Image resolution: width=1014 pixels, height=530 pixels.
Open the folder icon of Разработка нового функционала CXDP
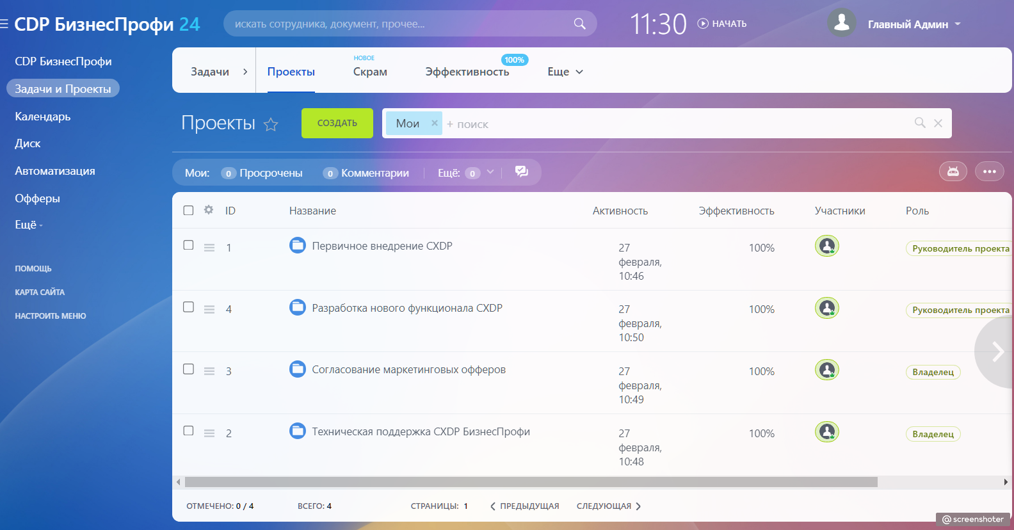(298, 307)
